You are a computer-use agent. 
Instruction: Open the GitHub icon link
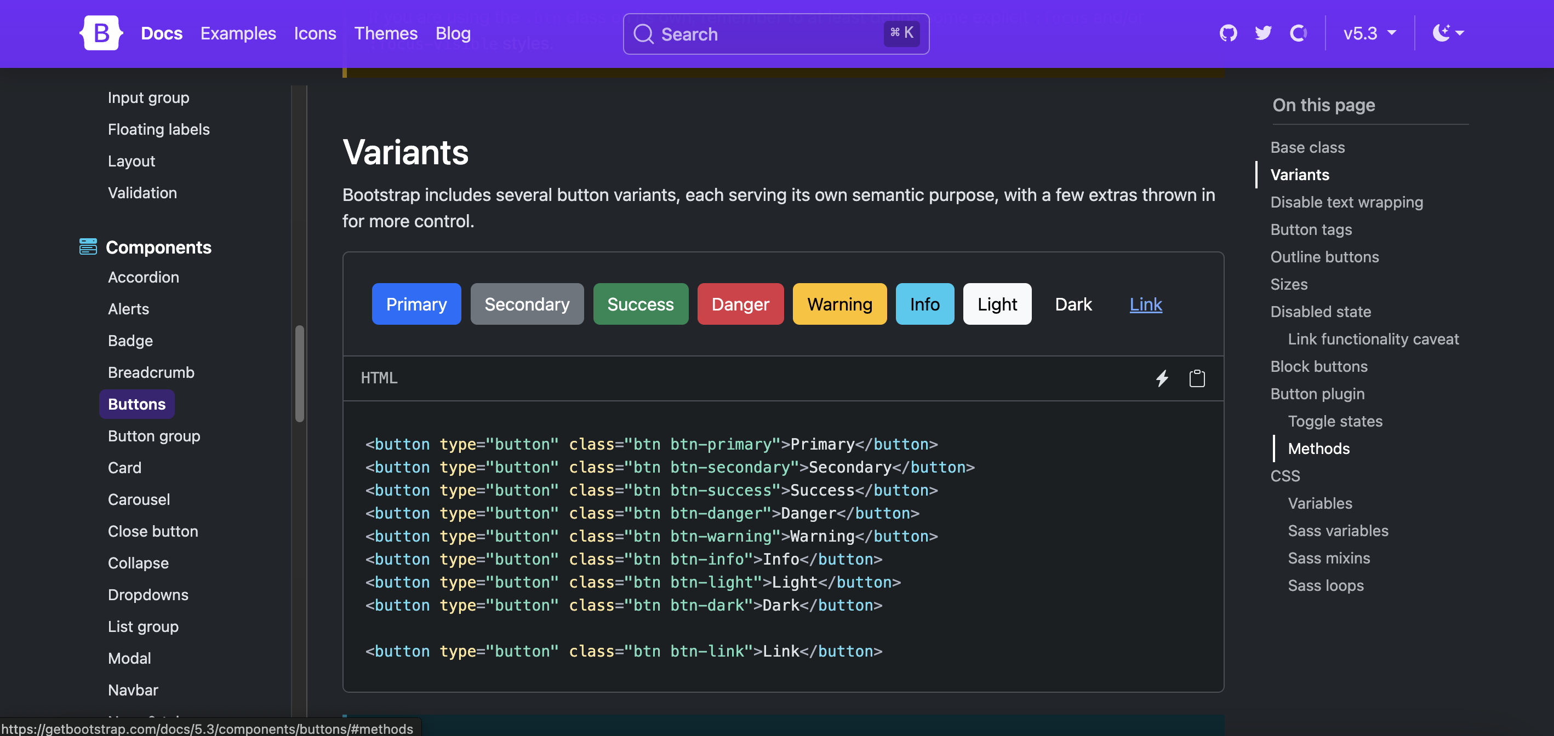click(x=1227, y=33)
